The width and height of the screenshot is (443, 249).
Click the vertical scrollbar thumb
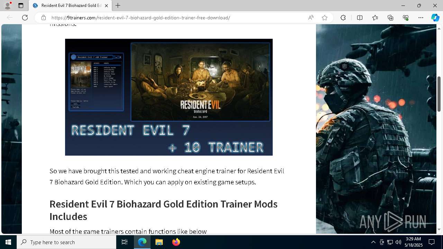(x=439, y=94)
